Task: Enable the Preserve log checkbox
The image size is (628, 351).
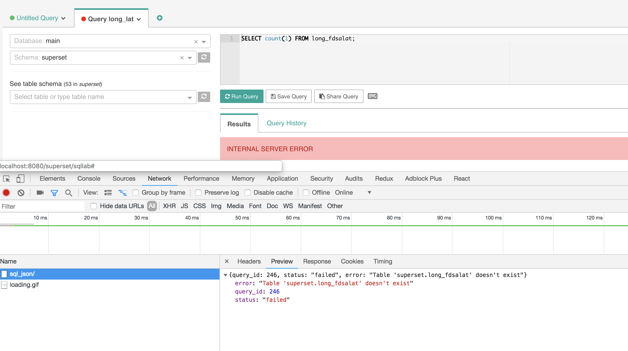Action: coord(198,193)
